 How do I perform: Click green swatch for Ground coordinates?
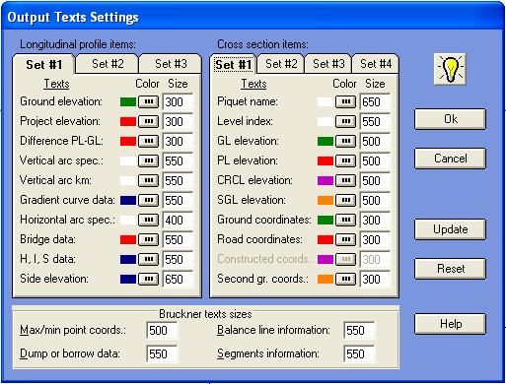(x=325, y=221)
